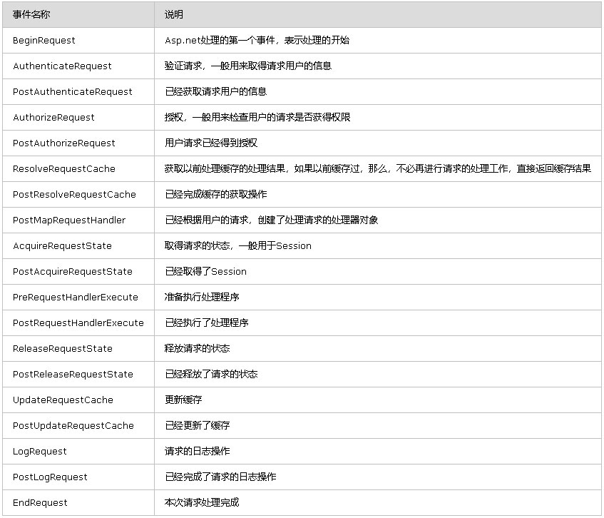This screenshot has width=604, height=518.
Task: Click the EndRequest event name
Action: (x=40, y=503)
